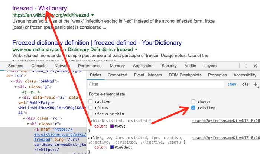Switch to the Console tab
This screenshot has width=260, height=154.
39,66
